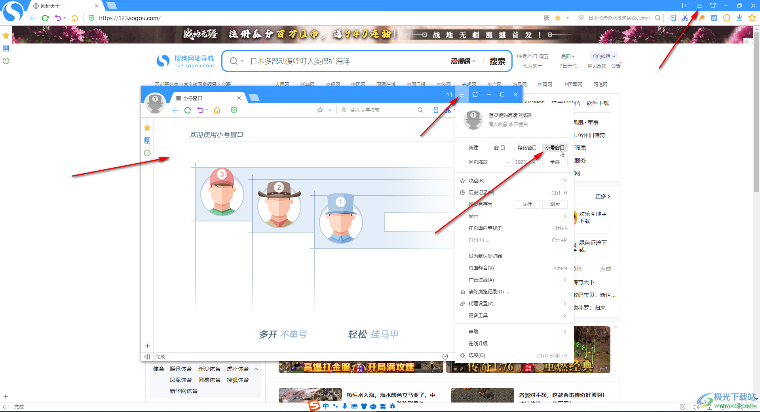Click the 搜索 button on Sogou navigation page
The image size is (760, 412).
pos(497,61)
